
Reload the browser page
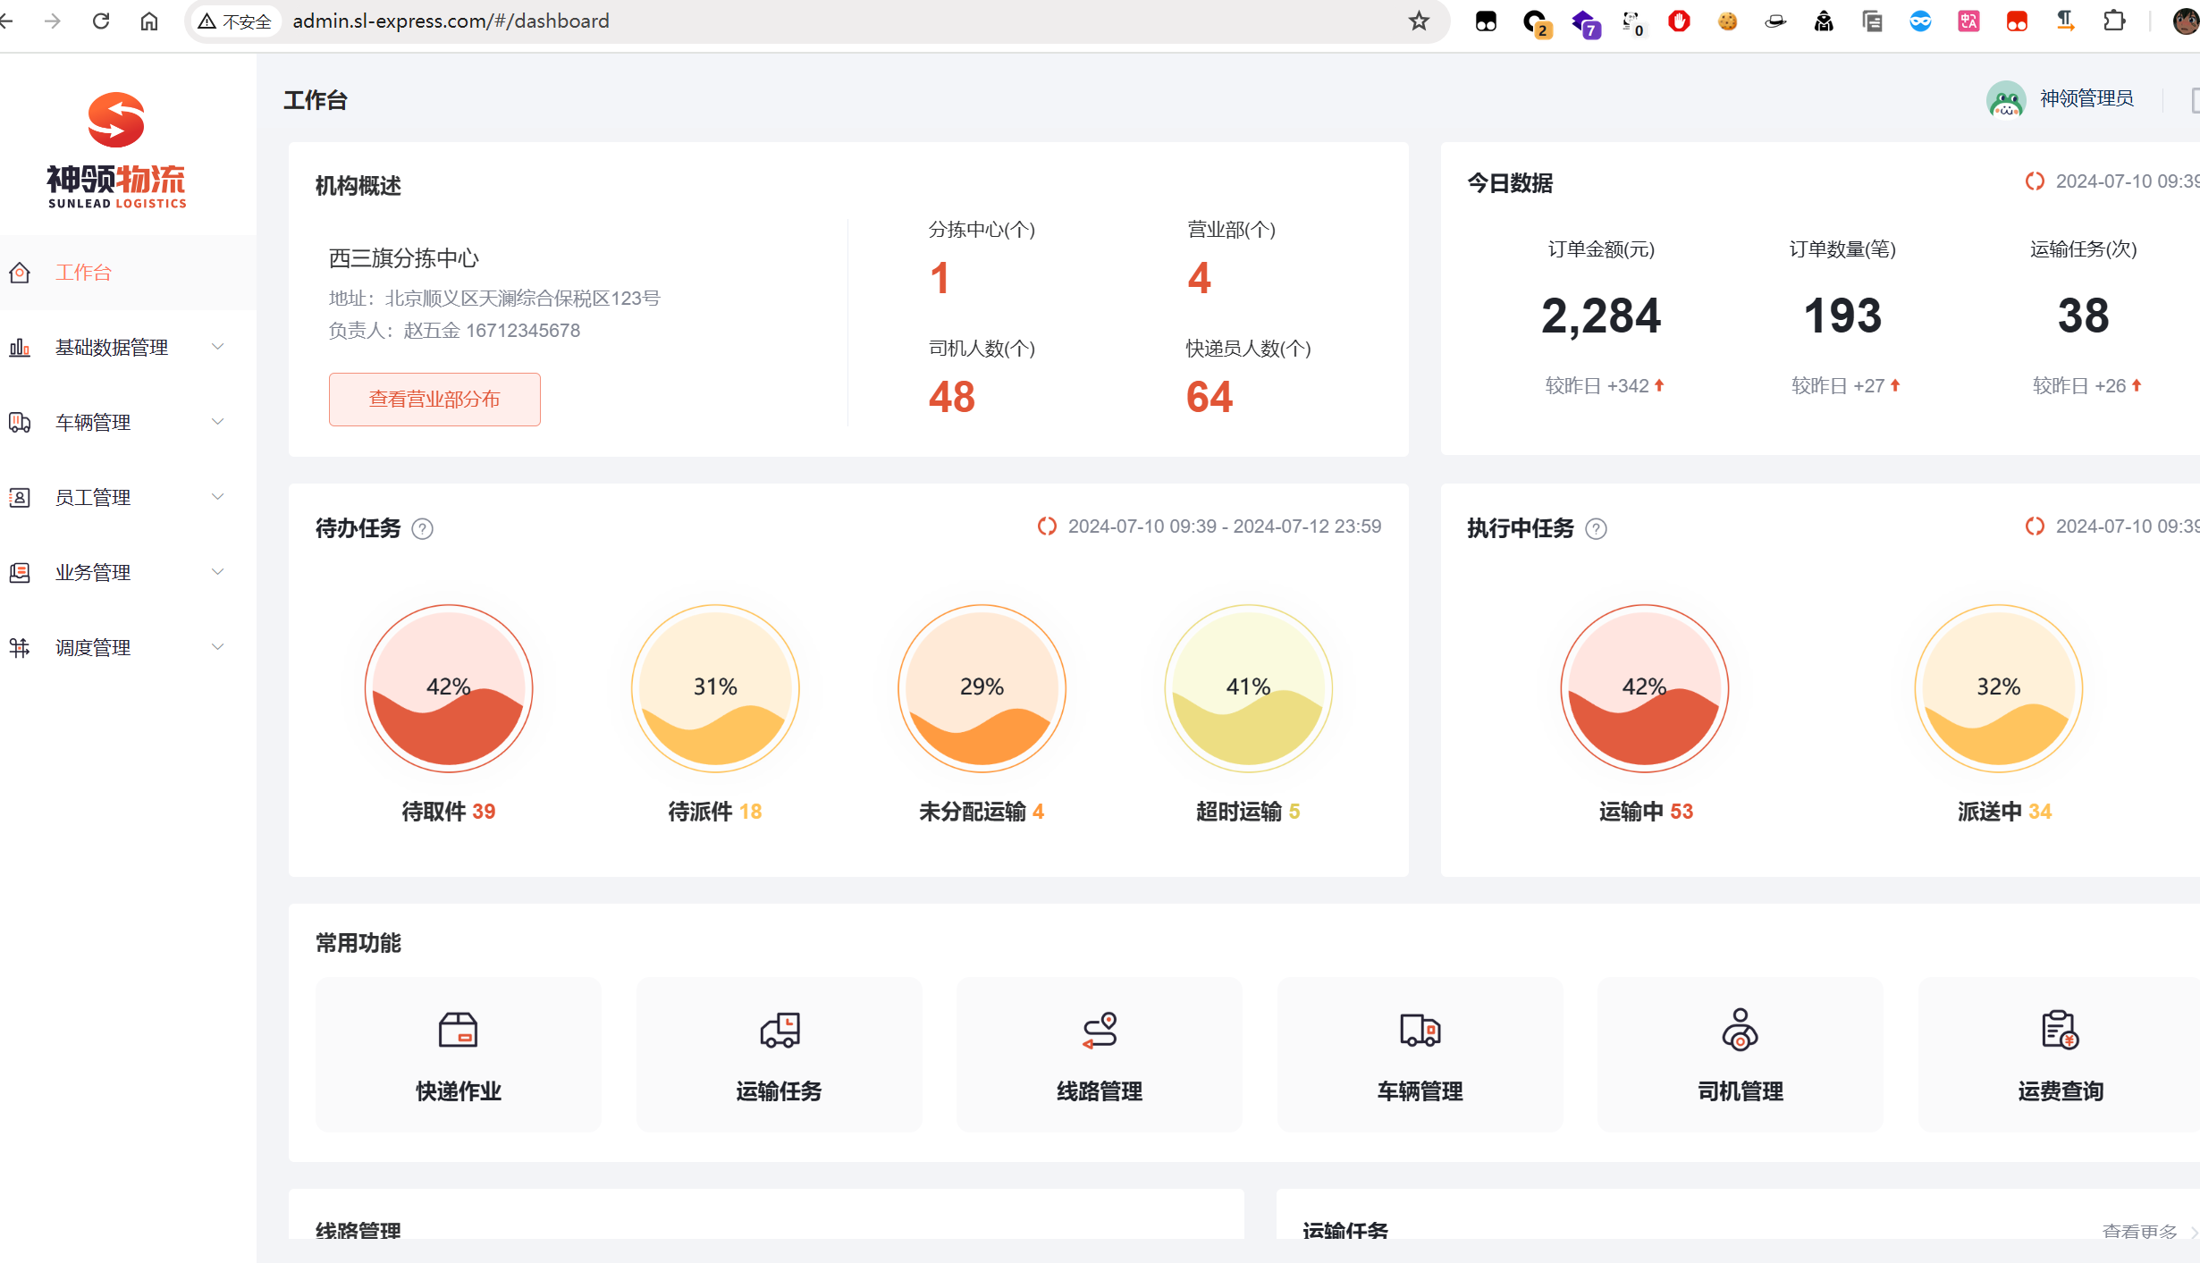101,21
